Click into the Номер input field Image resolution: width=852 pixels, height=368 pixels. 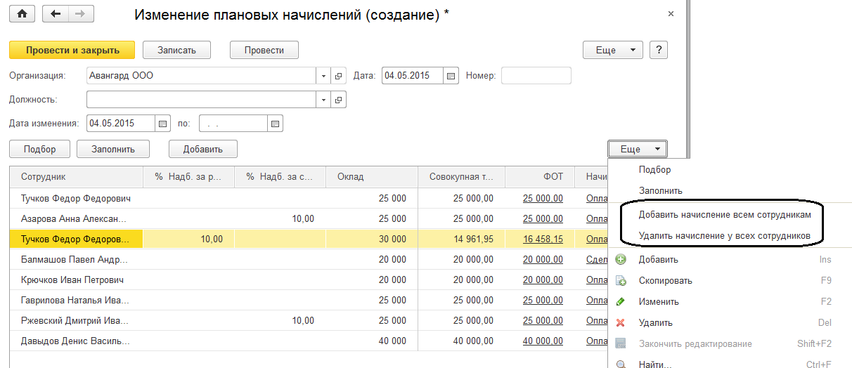(536, 76)
